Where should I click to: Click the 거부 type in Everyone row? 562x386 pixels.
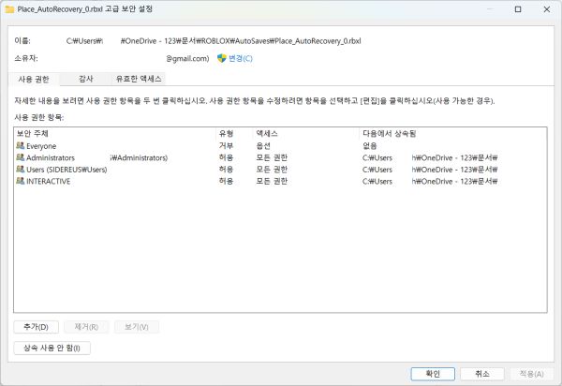(226, 146)
